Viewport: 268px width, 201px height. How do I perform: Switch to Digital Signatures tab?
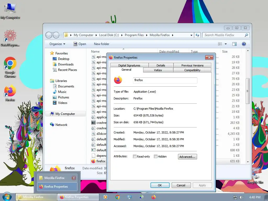(129, 65)
